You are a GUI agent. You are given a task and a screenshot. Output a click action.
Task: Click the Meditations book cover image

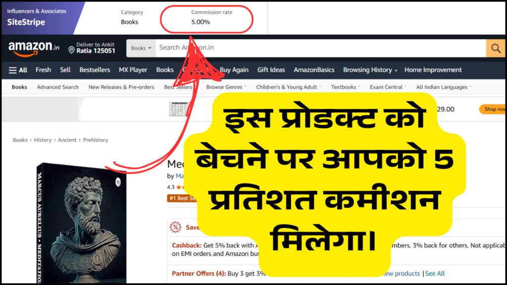(x=82, y=223)
